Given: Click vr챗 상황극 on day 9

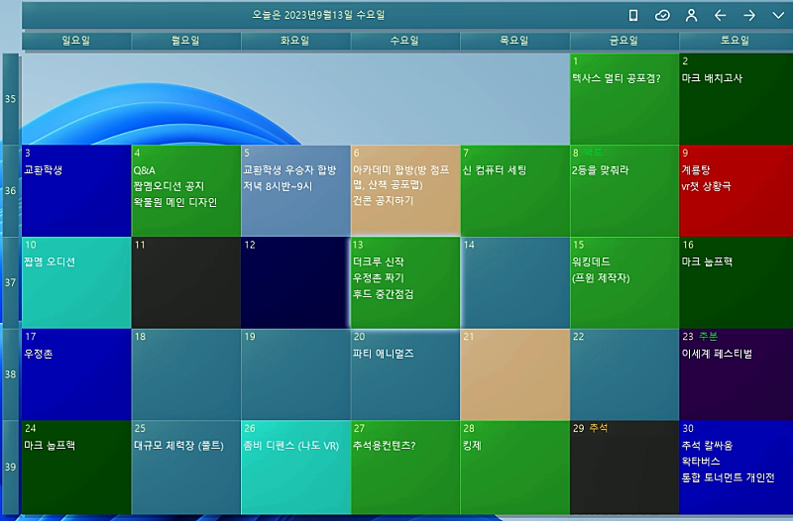Looking at the screenshot, I should coord(707,186).
